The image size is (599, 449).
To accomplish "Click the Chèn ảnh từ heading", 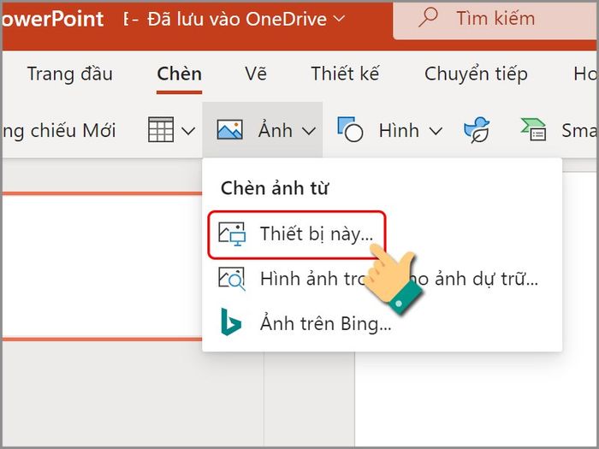I will 275,188.
